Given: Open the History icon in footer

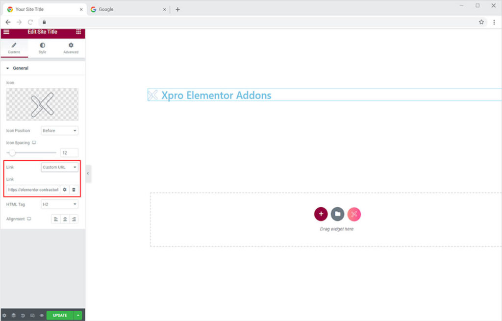Looking at the screenshot, I should point(23,316).
